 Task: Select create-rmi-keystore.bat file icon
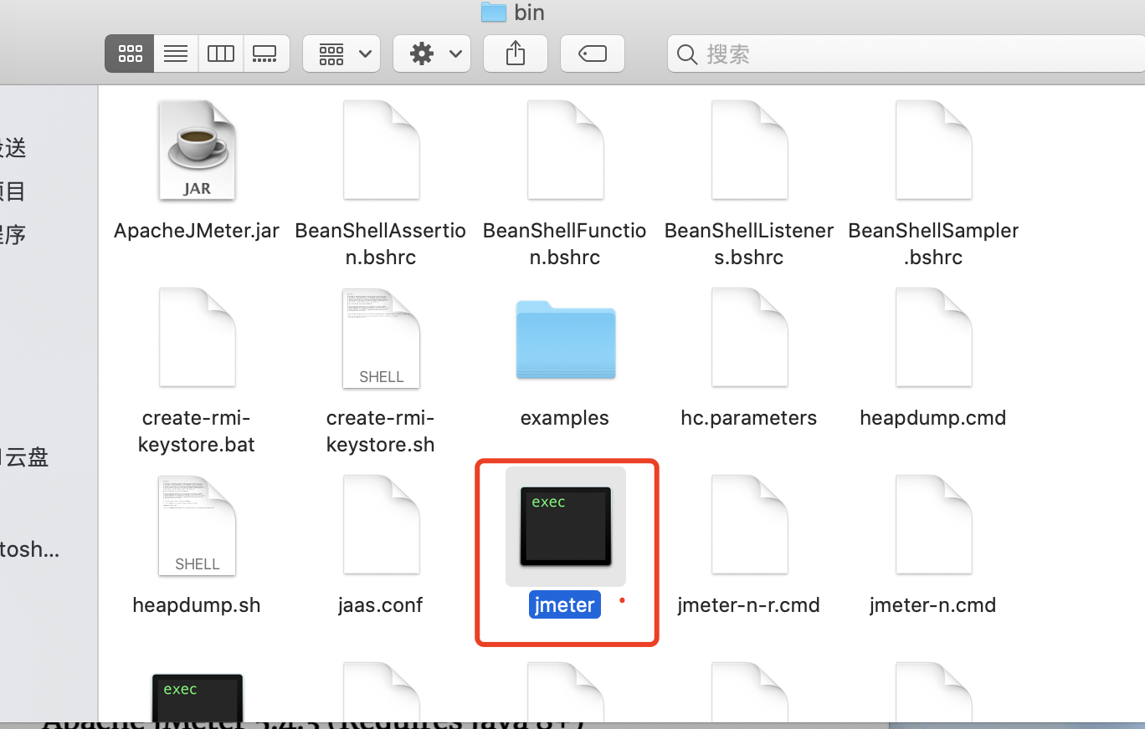pos(197,338)
